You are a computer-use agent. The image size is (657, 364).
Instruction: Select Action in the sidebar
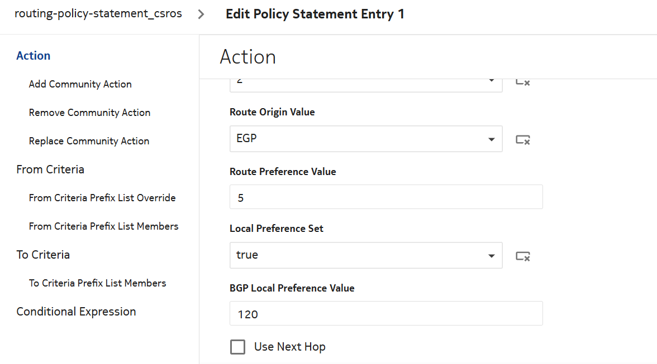point(34,56)
